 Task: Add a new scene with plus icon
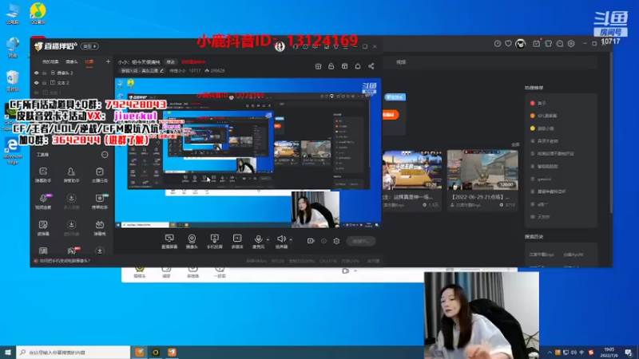point(108,61)
